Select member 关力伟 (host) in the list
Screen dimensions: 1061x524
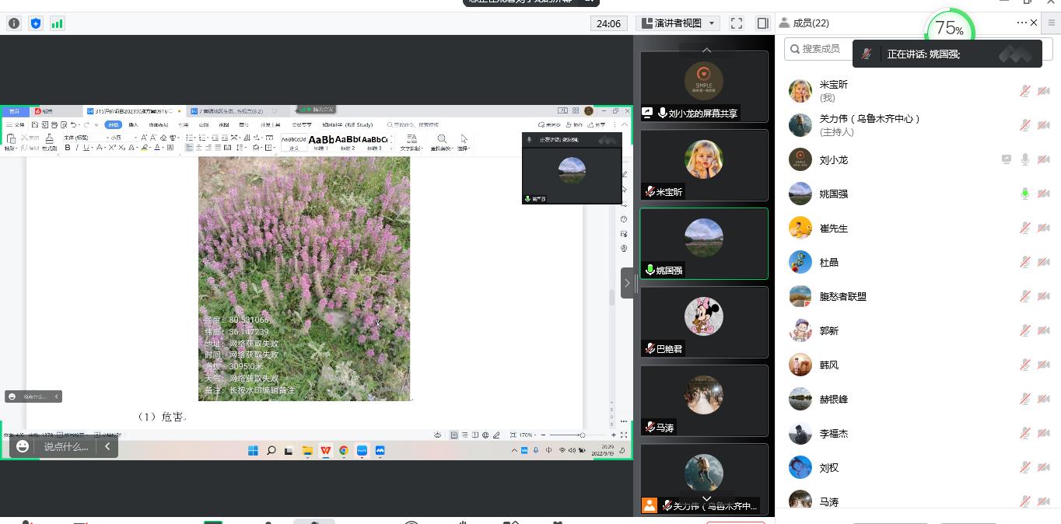(x=869, y=125)
